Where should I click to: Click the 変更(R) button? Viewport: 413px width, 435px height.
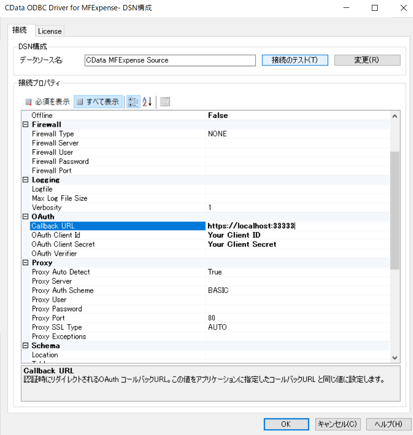367,60
